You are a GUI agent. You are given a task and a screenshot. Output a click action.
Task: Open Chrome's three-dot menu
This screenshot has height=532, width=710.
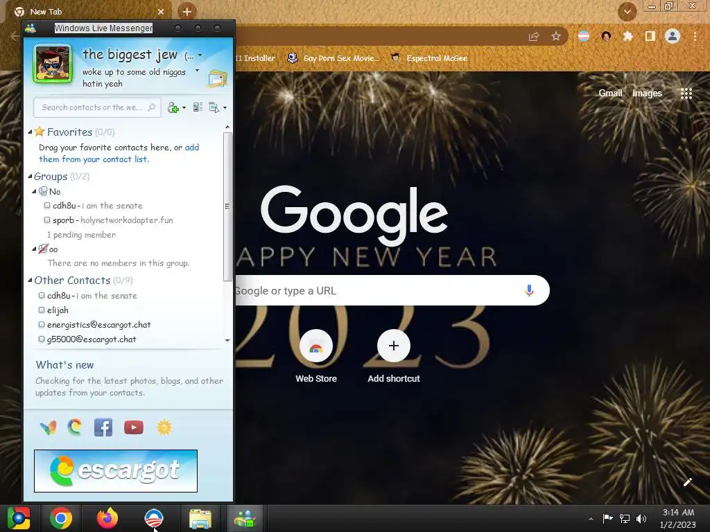coord(695,36)
